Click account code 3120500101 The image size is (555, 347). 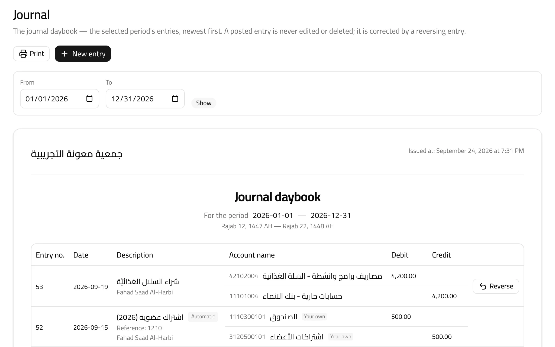point(247,337)
